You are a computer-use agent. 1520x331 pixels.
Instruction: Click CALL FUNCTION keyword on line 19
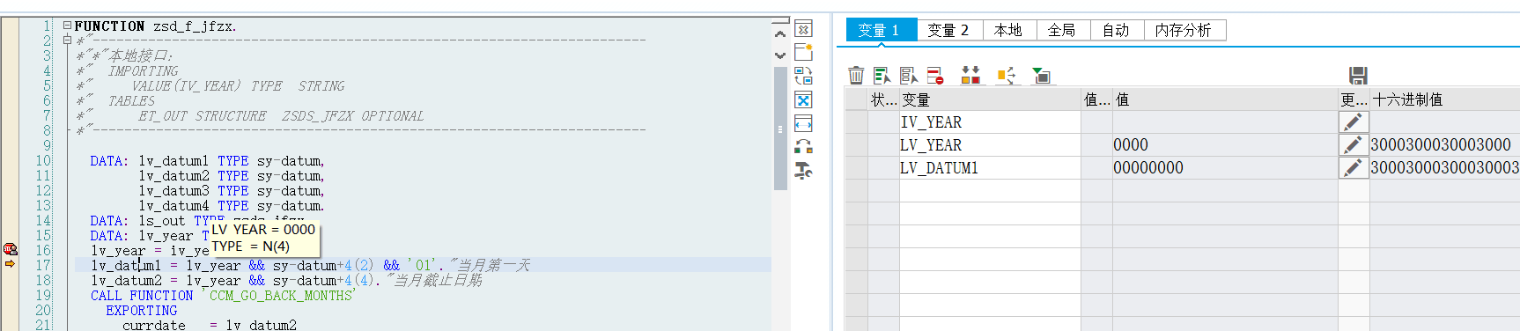click(142, 295)
